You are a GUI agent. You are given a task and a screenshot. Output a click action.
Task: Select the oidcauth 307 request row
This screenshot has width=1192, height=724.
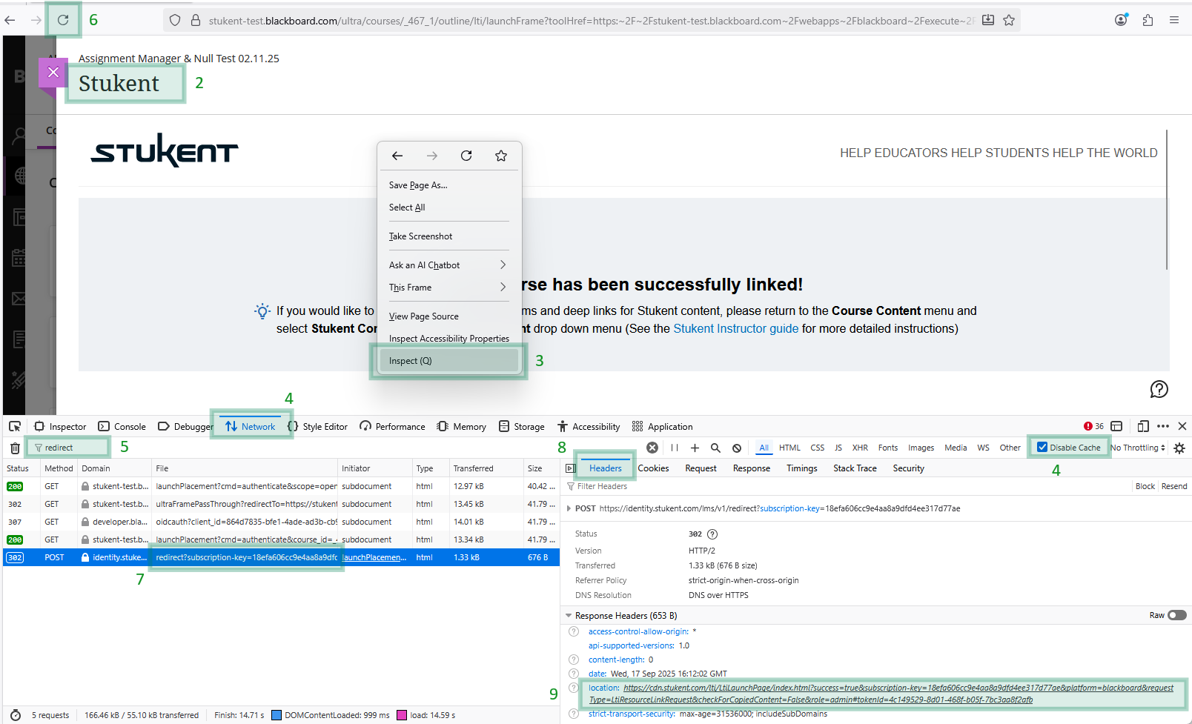[x=281, y=522]
